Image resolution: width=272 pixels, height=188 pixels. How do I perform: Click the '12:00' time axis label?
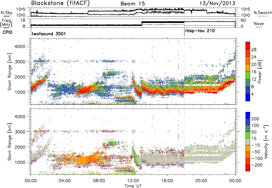pyautogui.click(x=133, y=181)
